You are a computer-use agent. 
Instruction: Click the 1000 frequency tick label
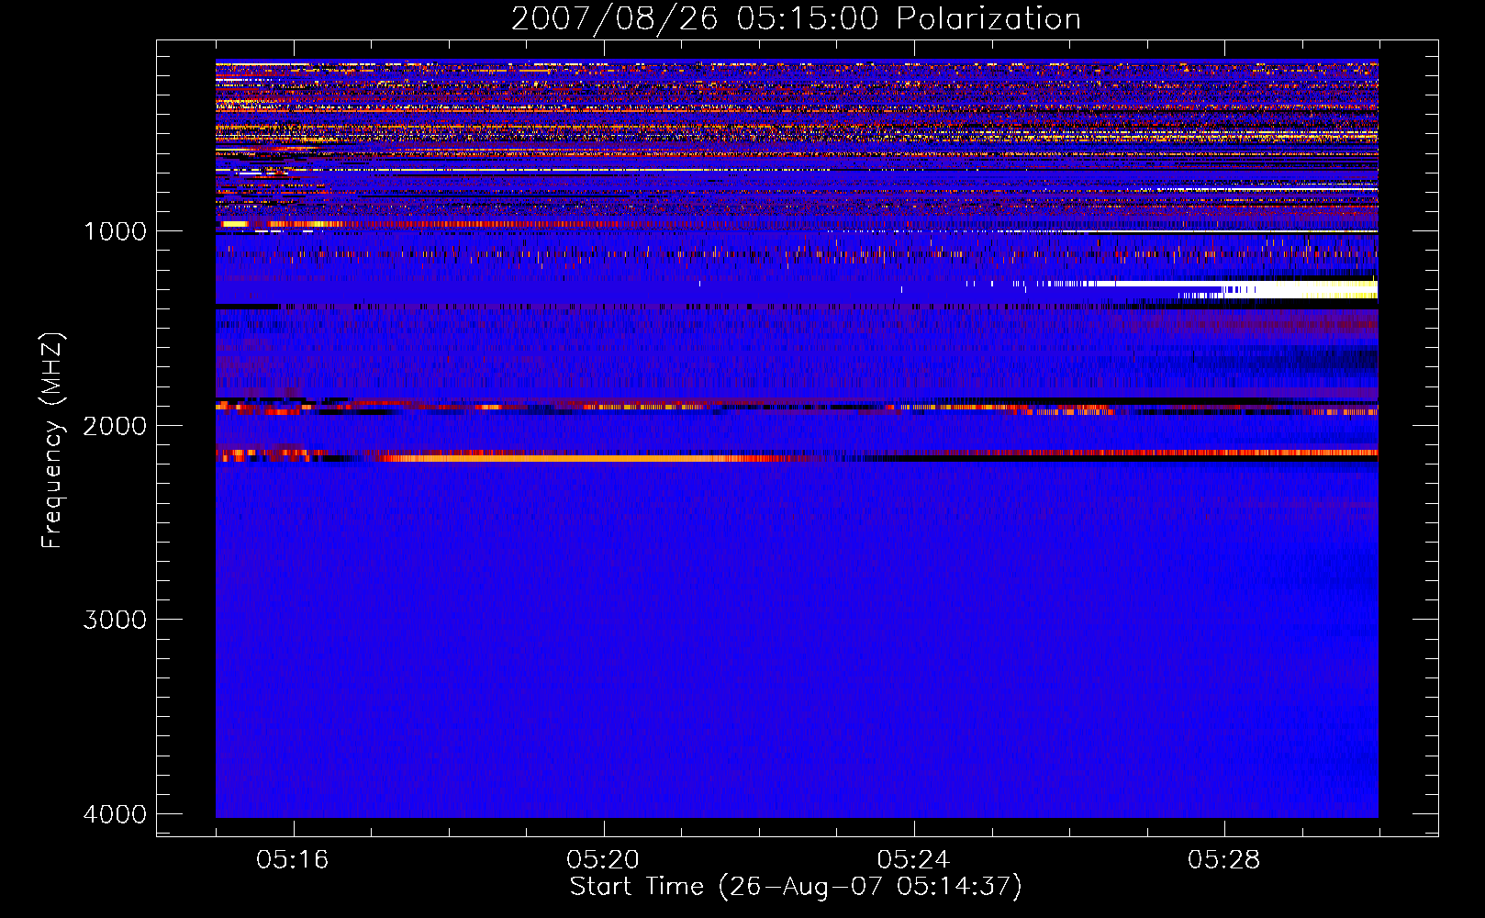pos(115,231)
